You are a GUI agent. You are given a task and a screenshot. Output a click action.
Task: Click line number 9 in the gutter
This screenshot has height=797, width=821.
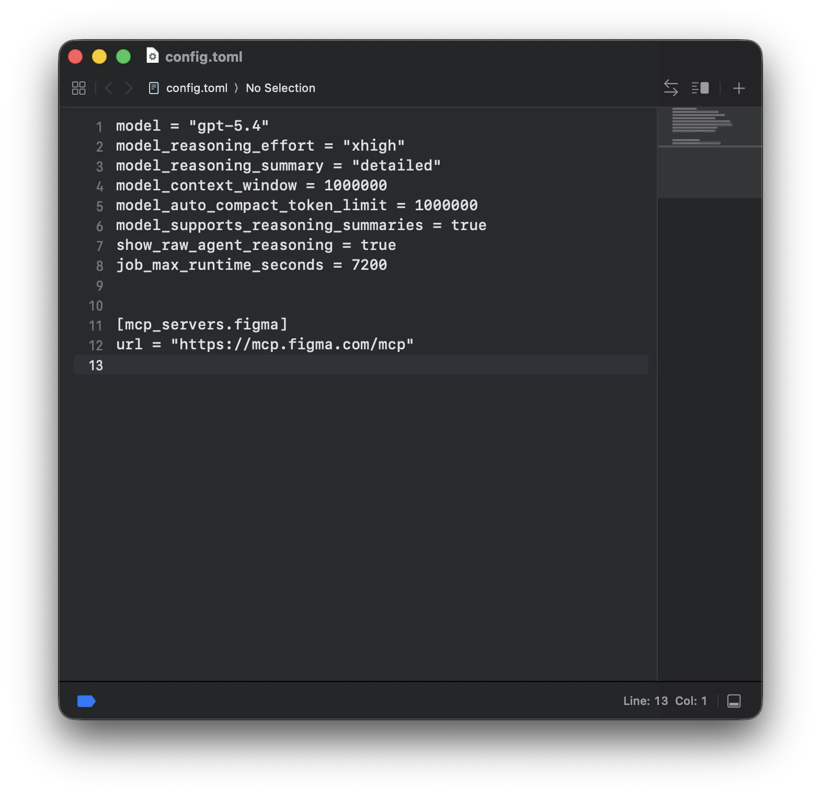coord(99,286)
